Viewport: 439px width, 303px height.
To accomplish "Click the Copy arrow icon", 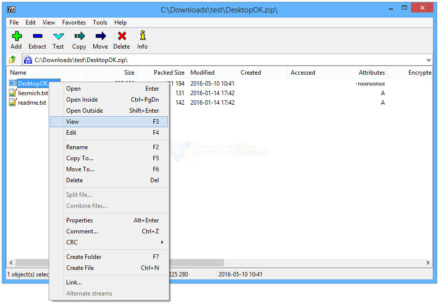I will 80,36.
